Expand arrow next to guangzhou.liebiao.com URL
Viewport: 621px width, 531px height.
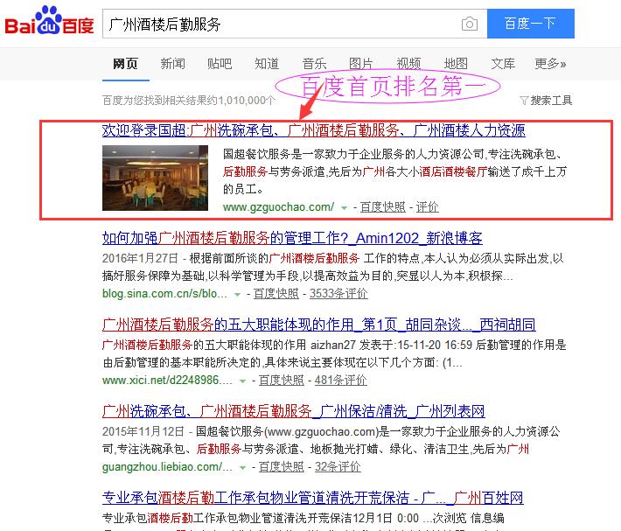tap(243, 468)
